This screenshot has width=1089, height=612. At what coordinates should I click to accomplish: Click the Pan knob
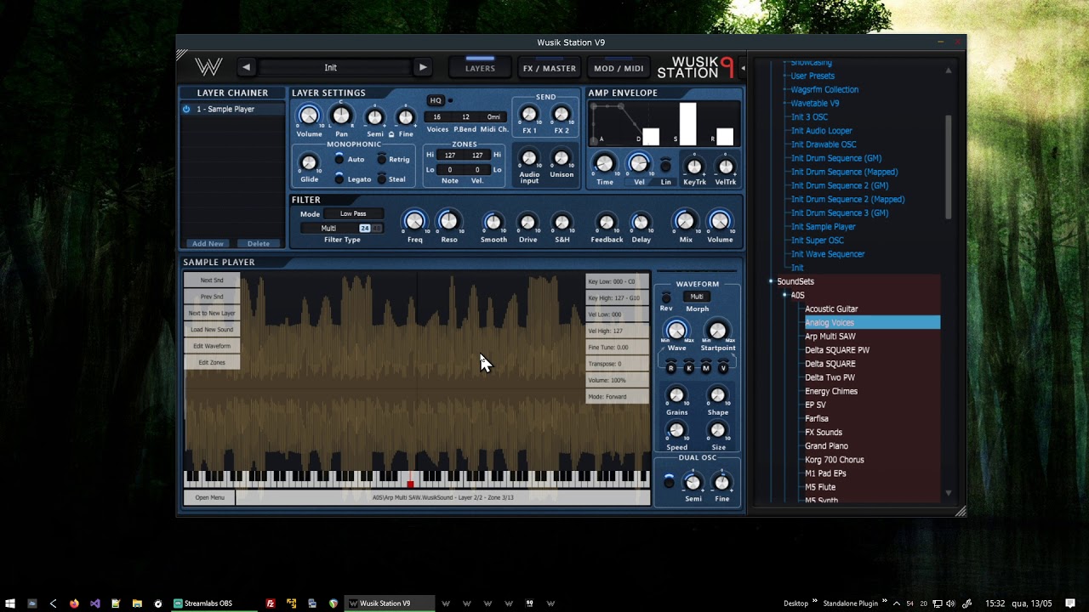coord(341,116)
